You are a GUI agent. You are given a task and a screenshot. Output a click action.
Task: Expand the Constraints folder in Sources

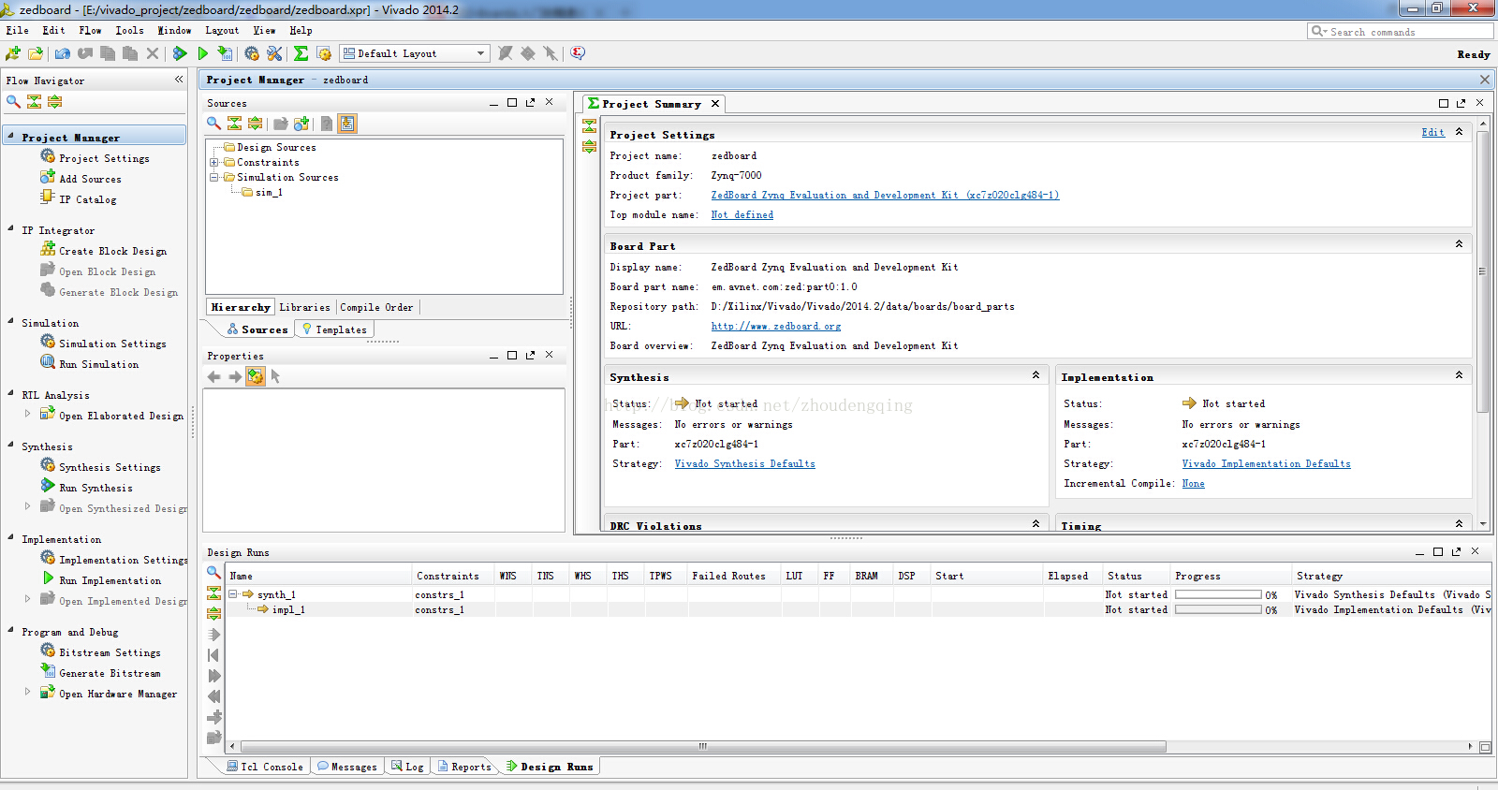click(213, 163)
